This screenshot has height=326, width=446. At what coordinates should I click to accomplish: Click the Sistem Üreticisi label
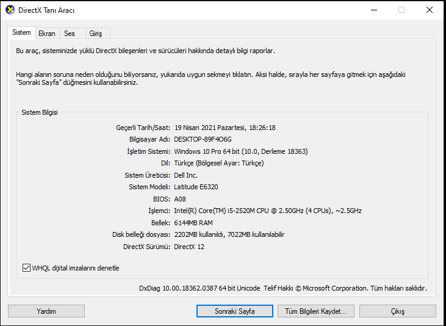click(147, 175)
